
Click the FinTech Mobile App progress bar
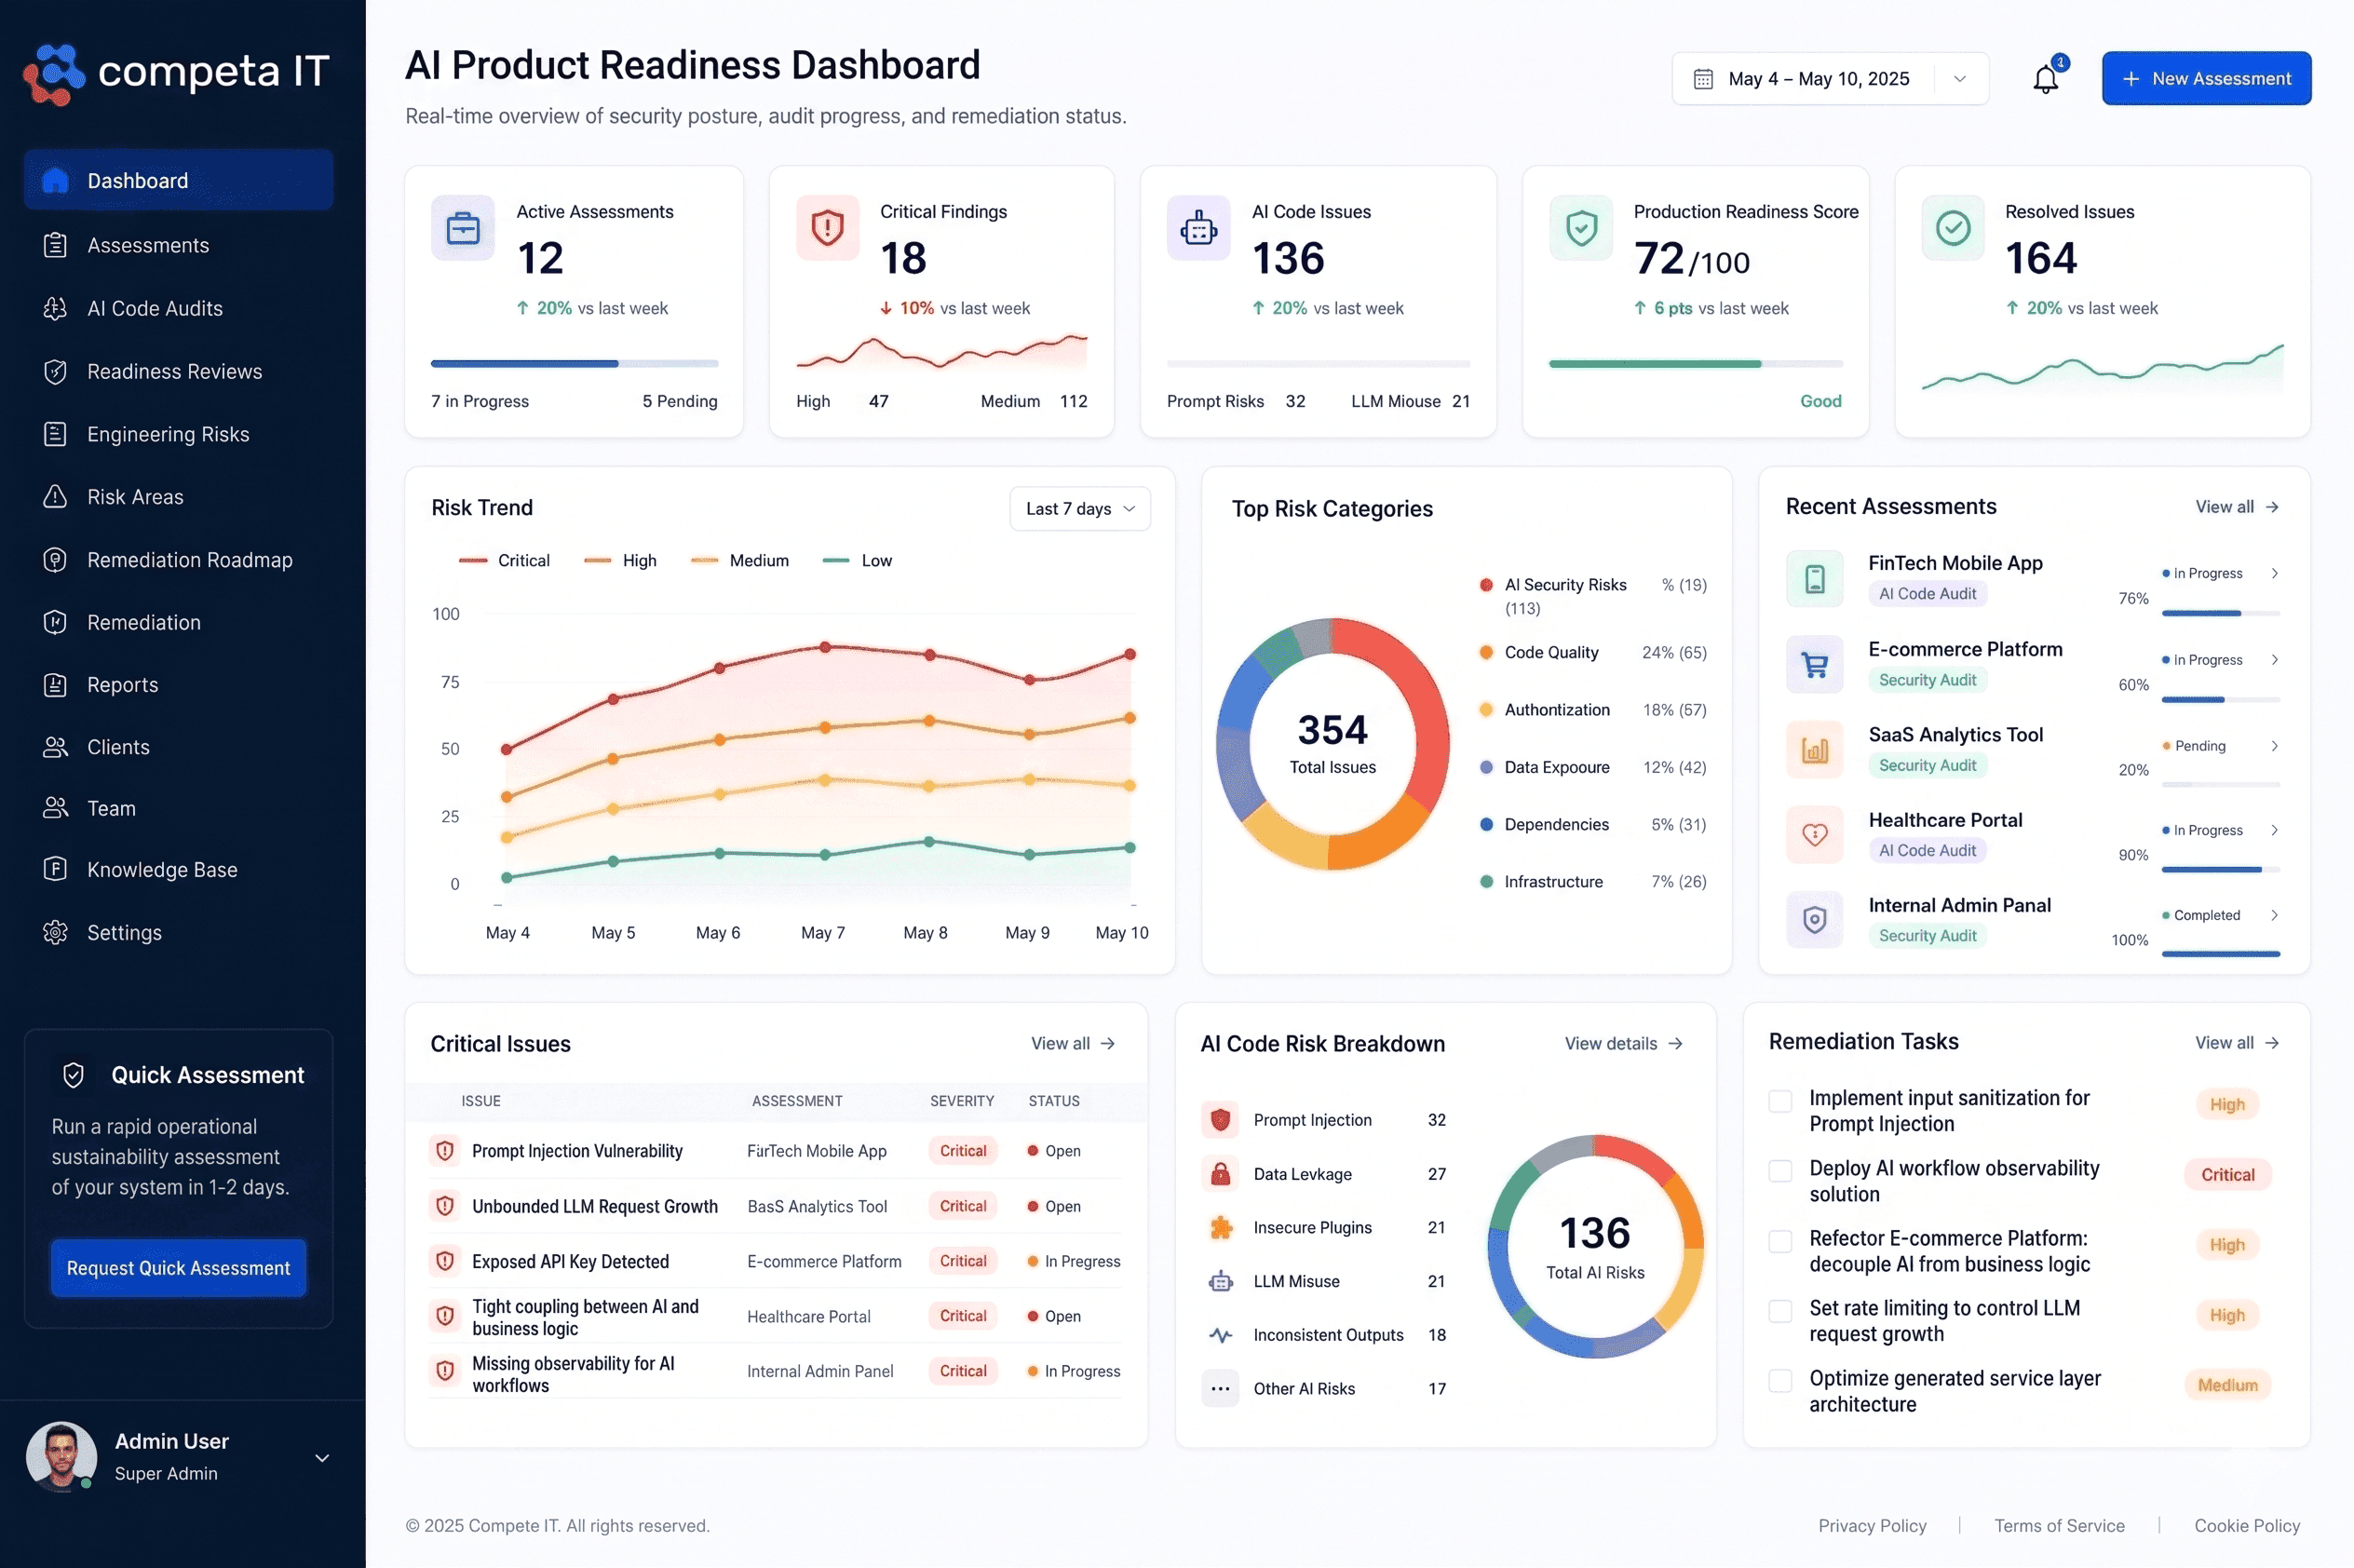[x=2220, y=613]
